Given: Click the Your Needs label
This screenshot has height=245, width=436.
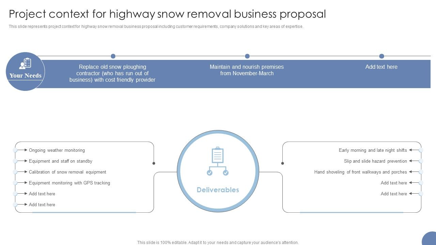Looking at the screenshot, I should coord(26,76).
